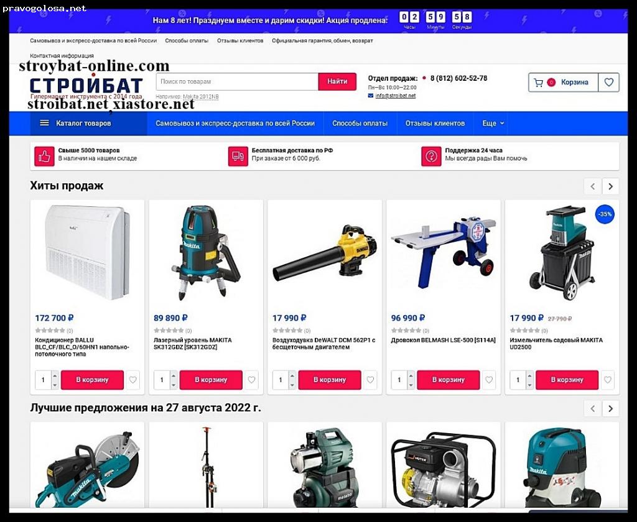Increase the quantity of the DeWALT leaf blower

tap(292, 375)
